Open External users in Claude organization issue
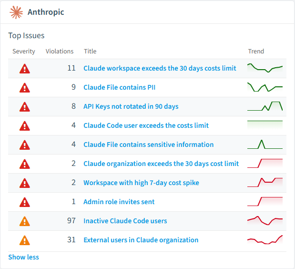This screenshot has width=295, height=269. coord(141,240)
